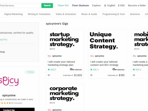
Task: Click the Online status badge
Action: pos(30,72)
